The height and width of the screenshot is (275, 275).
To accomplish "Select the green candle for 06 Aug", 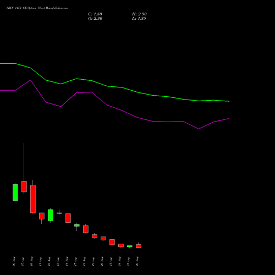I will pyautogui.click(x=15, y=193).
